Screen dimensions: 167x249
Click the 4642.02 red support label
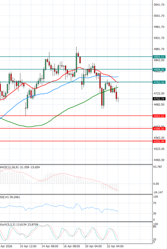[159, 116]
